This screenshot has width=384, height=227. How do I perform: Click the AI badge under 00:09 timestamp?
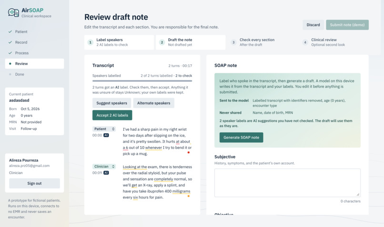pyautogui.click(x=106, y=173)
